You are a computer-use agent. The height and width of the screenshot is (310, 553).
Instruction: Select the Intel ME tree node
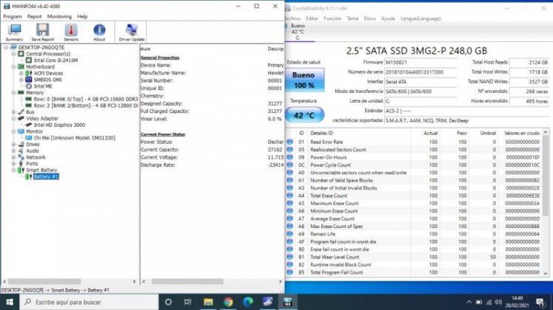[x=43, y=86]
